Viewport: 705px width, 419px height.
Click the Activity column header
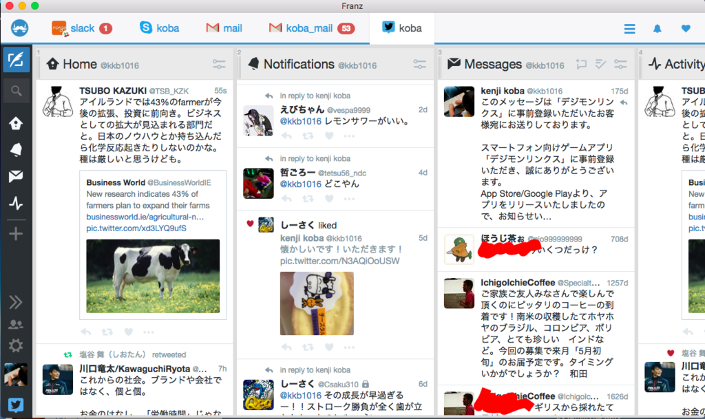[x=676, y=64]
